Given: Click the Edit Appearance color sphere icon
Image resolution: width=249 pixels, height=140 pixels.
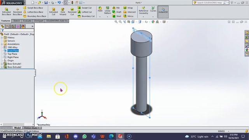Looking at the screenshot, I should (153, 22).
